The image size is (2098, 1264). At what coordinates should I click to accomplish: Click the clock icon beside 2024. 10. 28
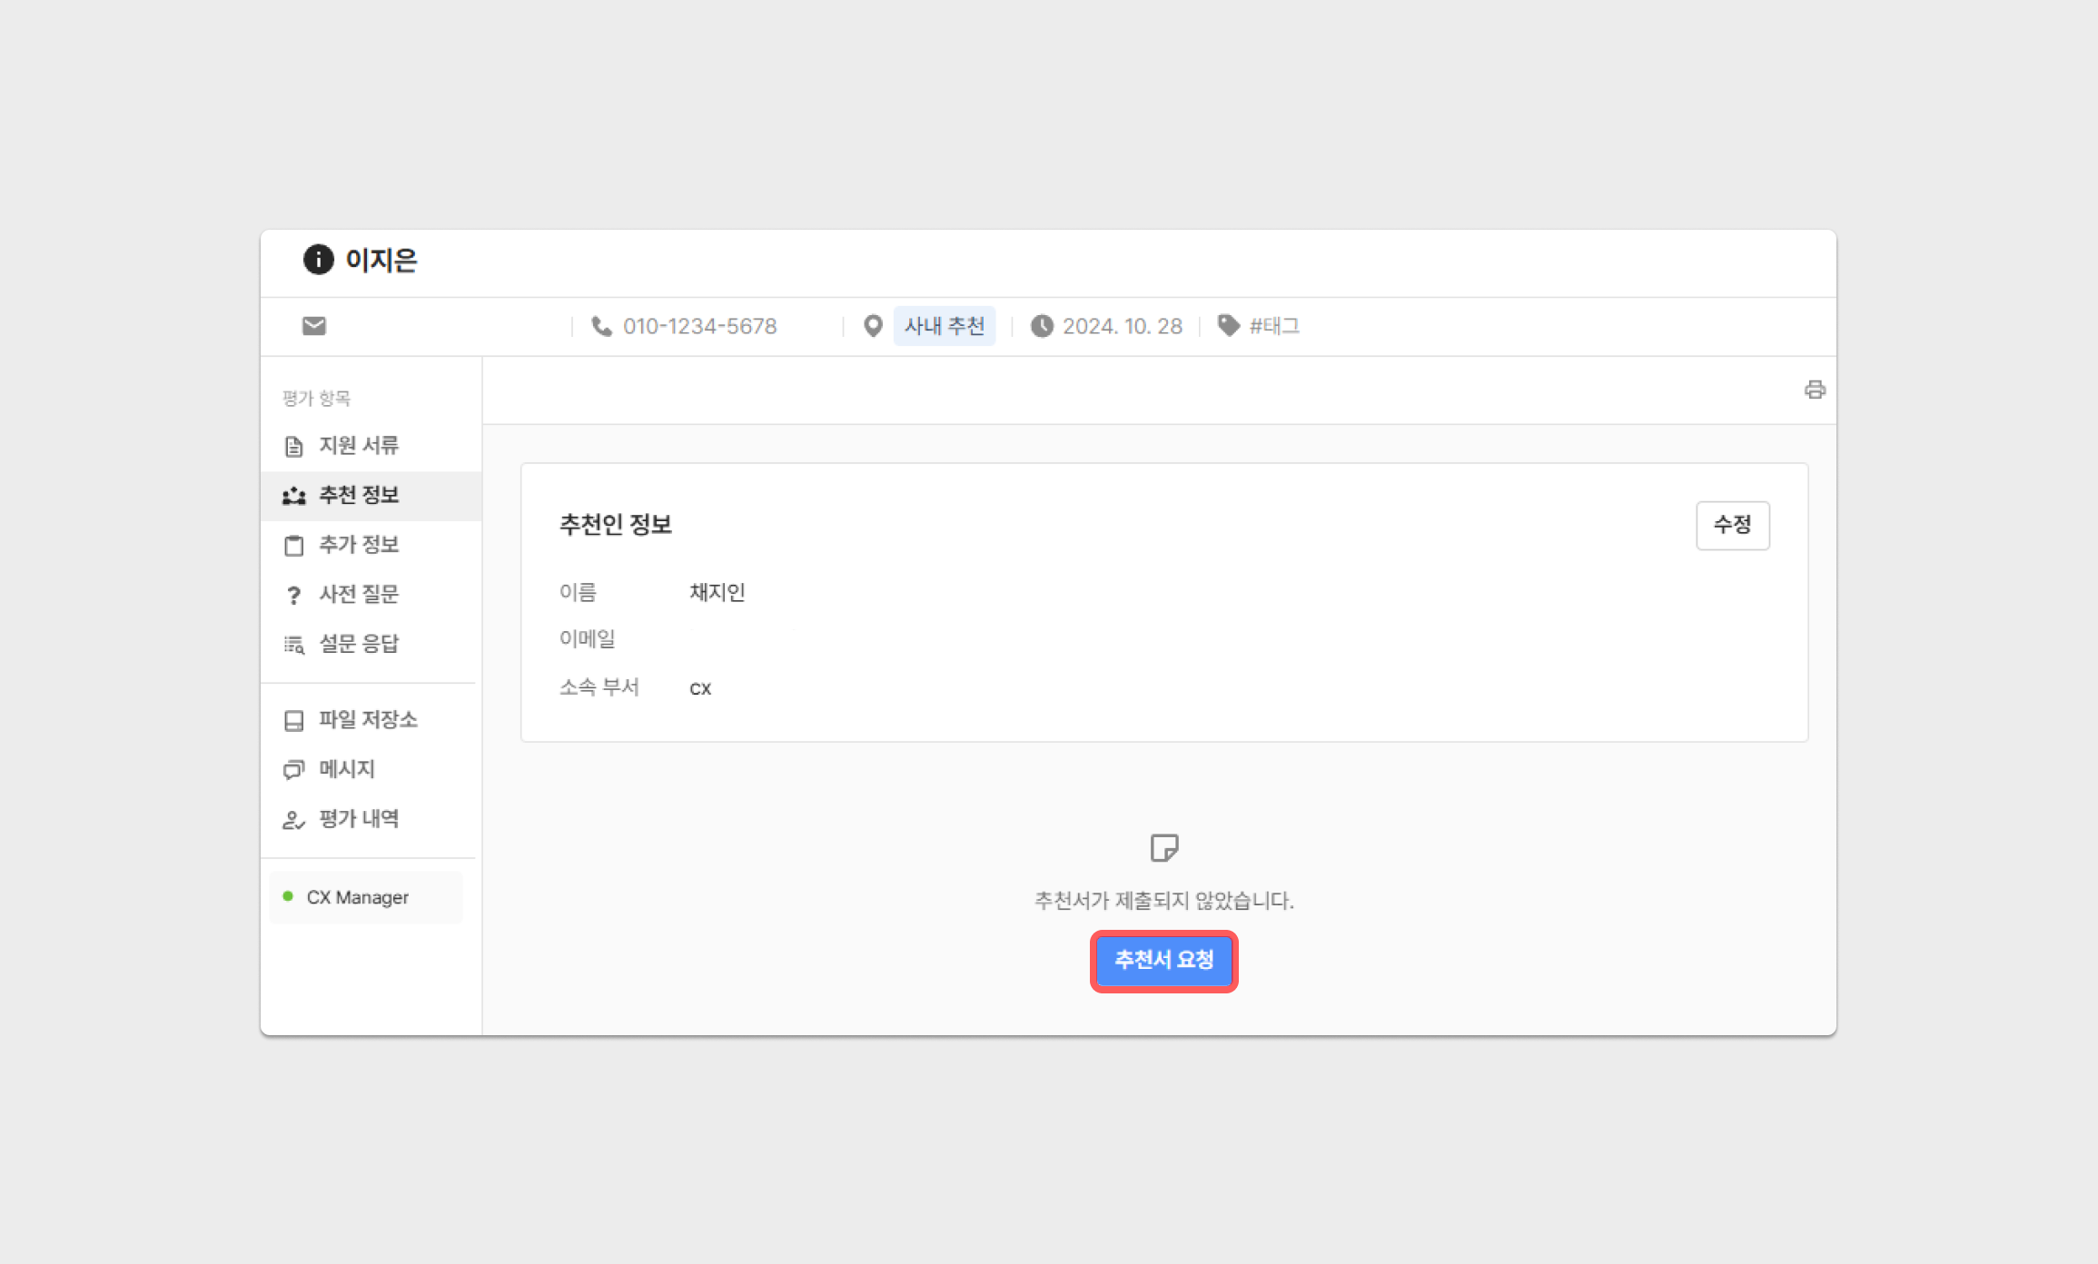point(1042,326)
